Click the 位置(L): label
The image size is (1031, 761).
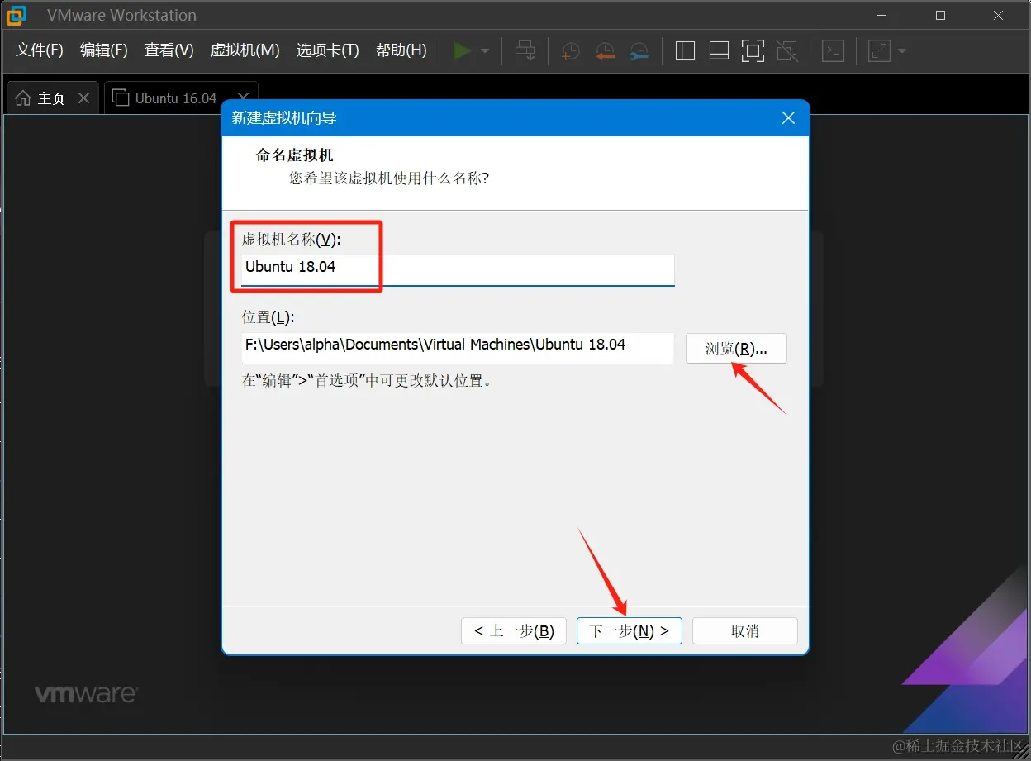[x=268, y=317]
